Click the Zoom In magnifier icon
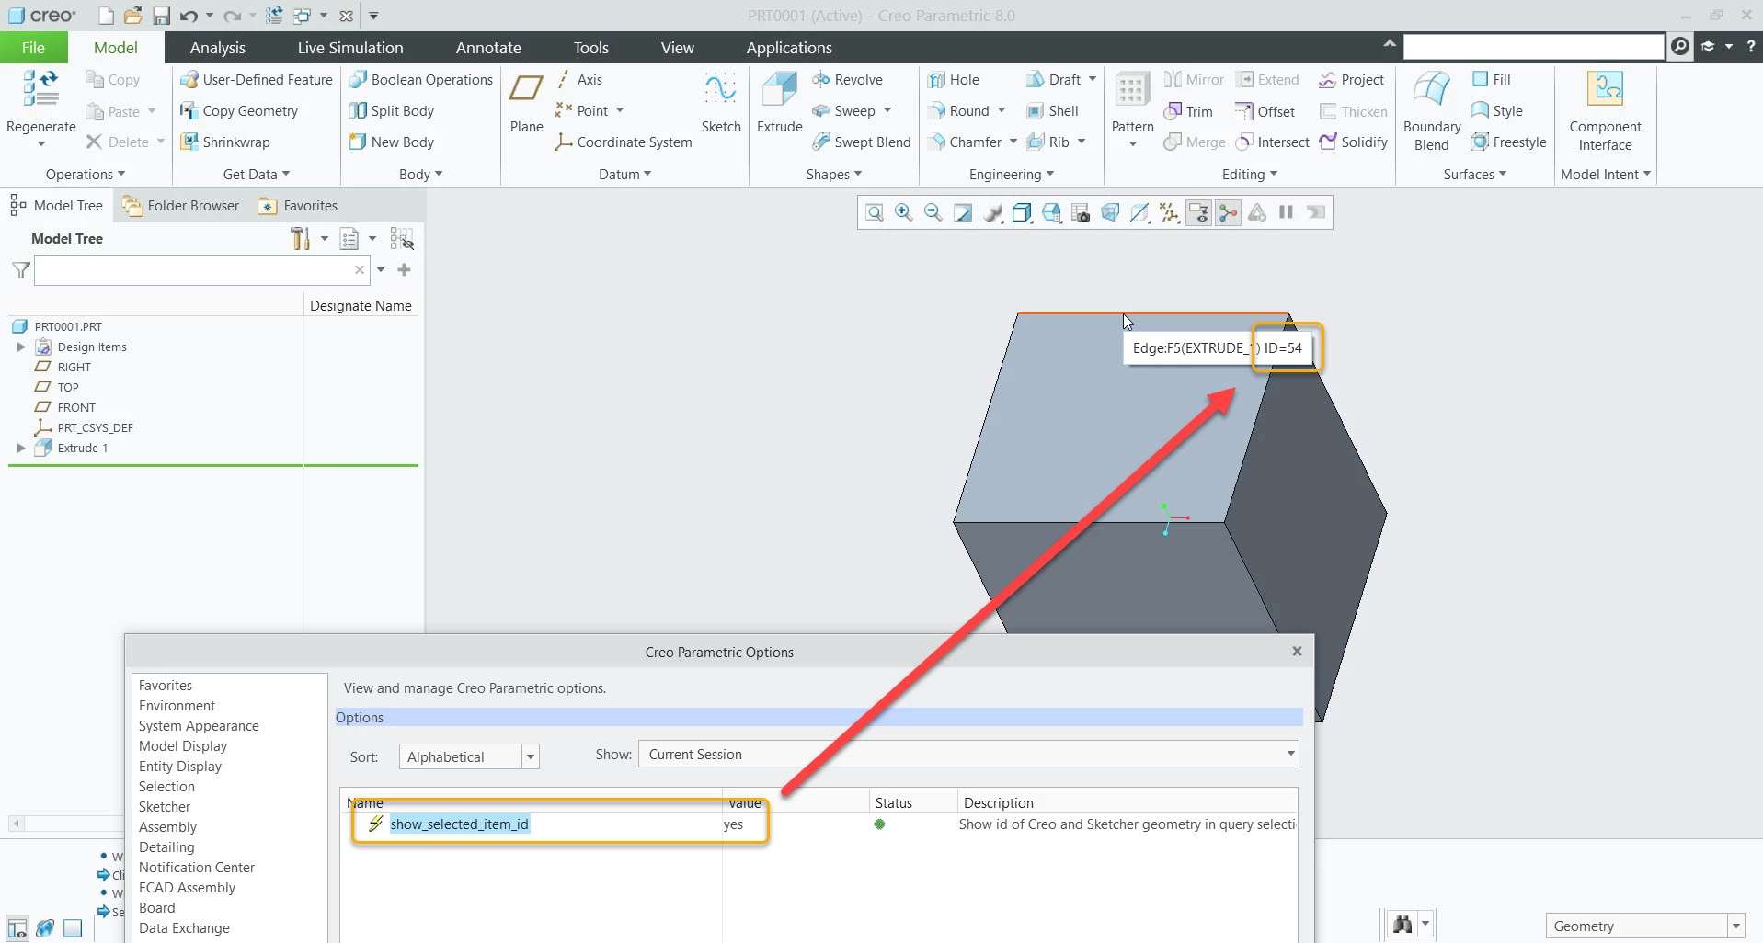Viewport: 1763px width, 943px height. tap(904, 213)
